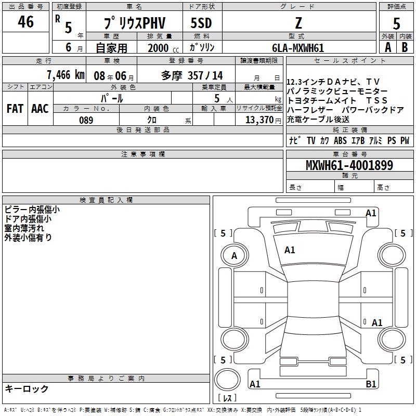416x416 pixels.
Task: Select sales point "12.3インチDAナビ、TV"
Action: [x=333, y=82]
